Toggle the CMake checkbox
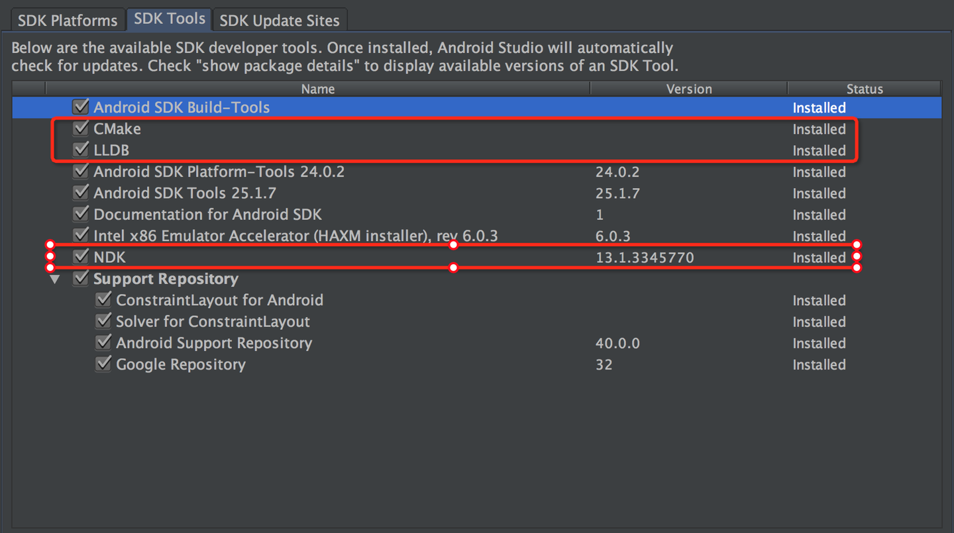The width and height of the screenshot is (954, 533). point(81,128)
